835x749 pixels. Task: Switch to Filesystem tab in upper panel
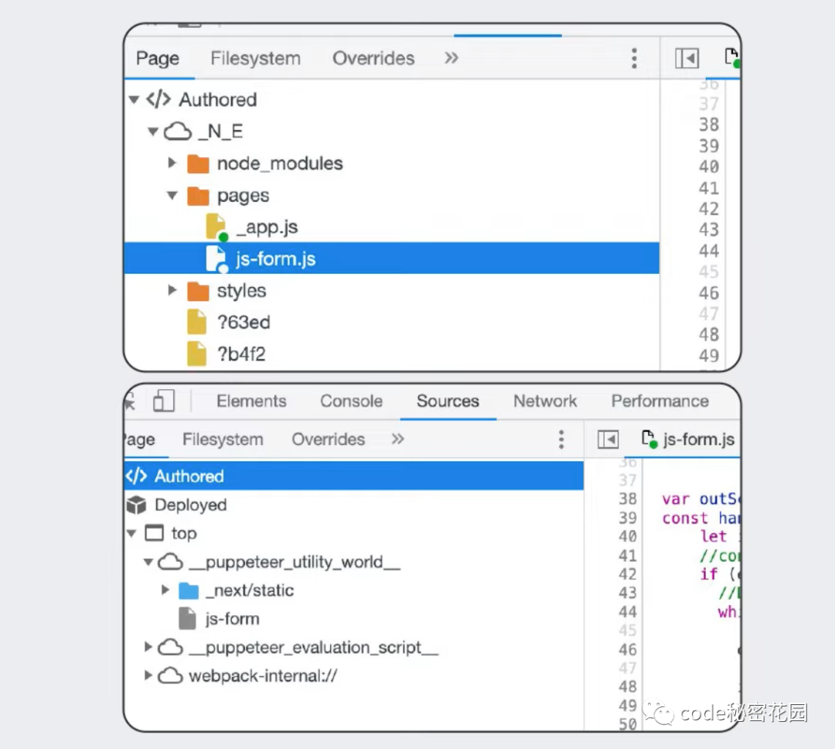coord(256,58)
